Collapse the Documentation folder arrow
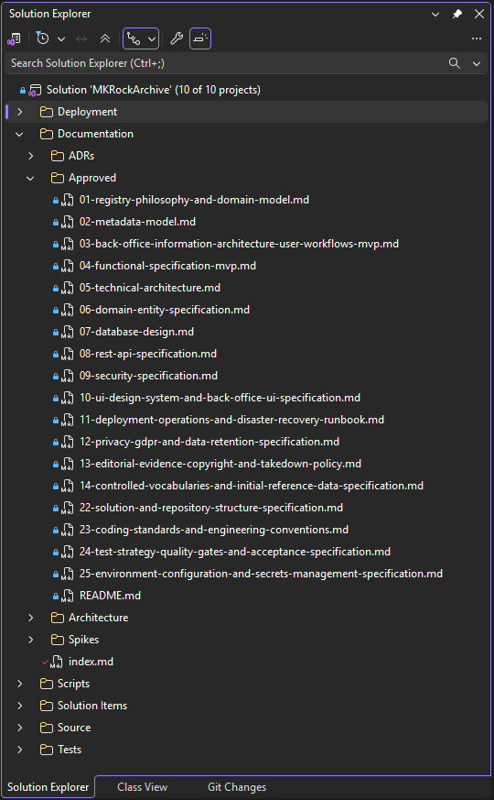 20,134
